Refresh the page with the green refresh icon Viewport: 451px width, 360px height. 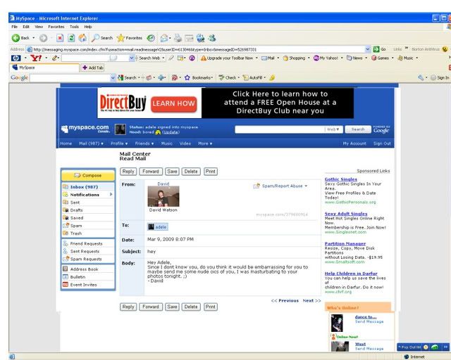pos(71,38)
